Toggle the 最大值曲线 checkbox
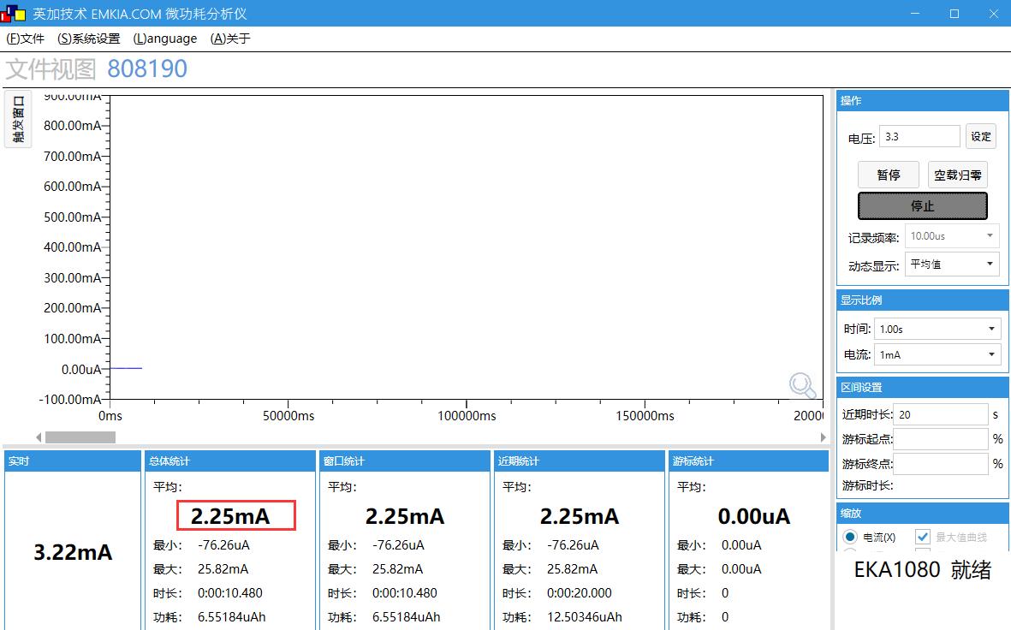Viewport: 1011px width, 630px height. tap(923, 537)
